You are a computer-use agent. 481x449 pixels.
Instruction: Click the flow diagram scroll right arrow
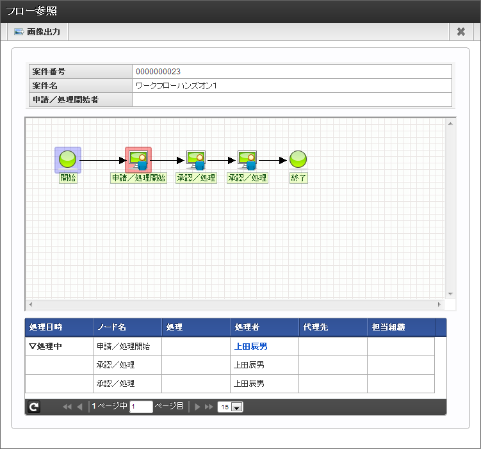pos(439,304)
